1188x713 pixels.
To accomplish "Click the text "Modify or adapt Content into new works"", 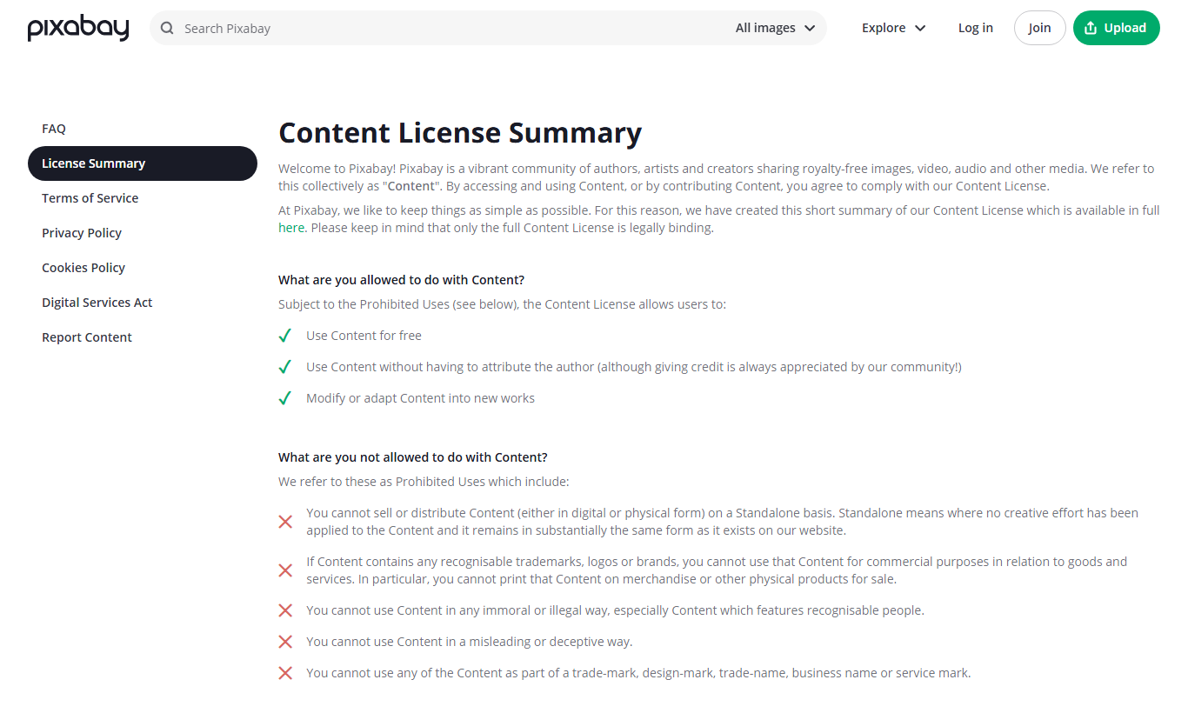I will point(420,398).
